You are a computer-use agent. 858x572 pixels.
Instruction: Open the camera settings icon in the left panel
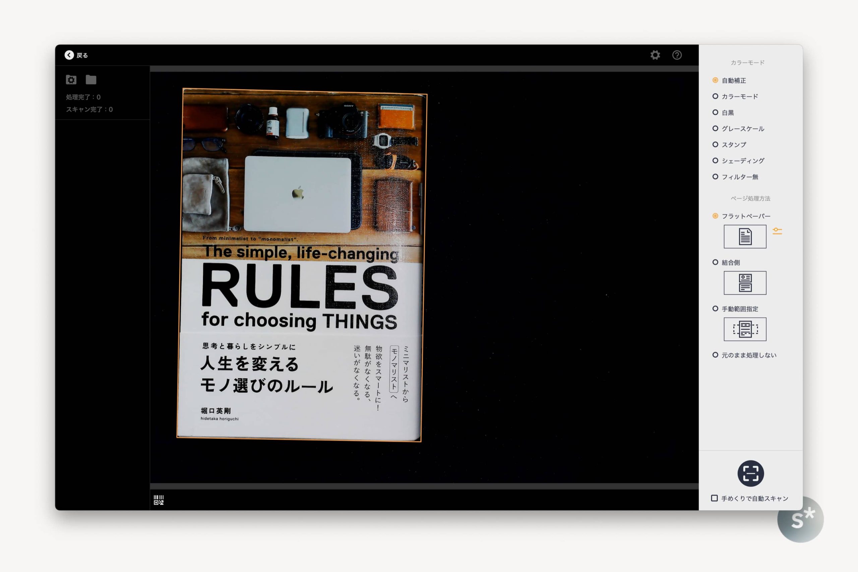71,79
